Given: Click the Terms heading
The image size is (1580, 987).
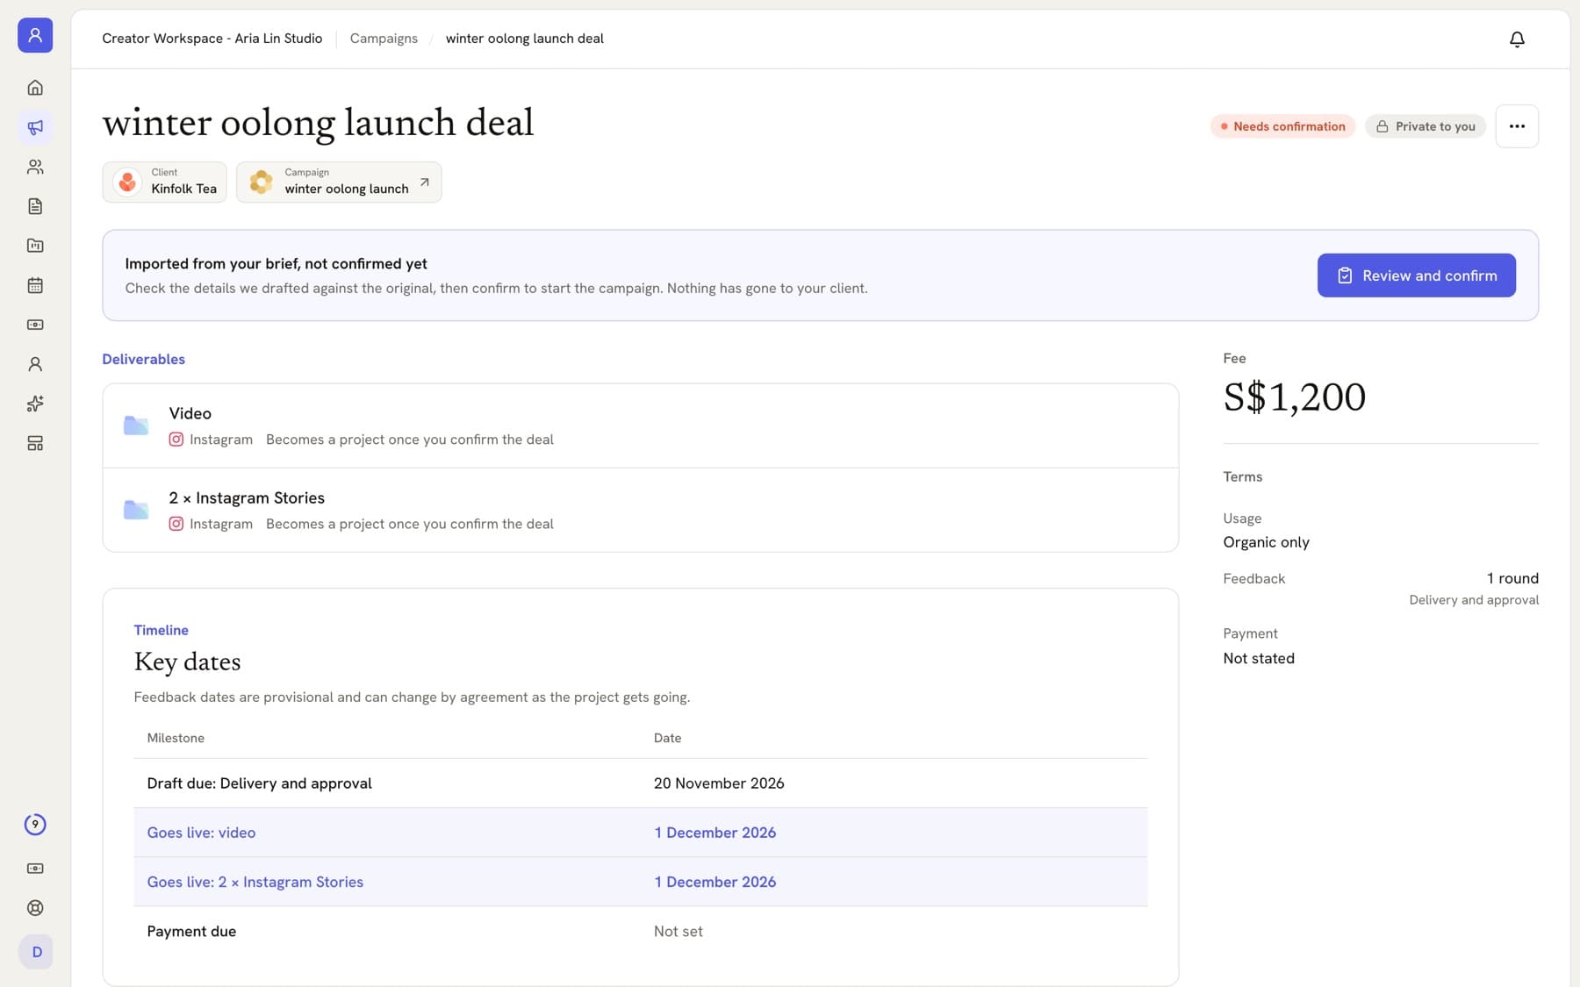Looking at the screenshot, I should coord(1243,476).
